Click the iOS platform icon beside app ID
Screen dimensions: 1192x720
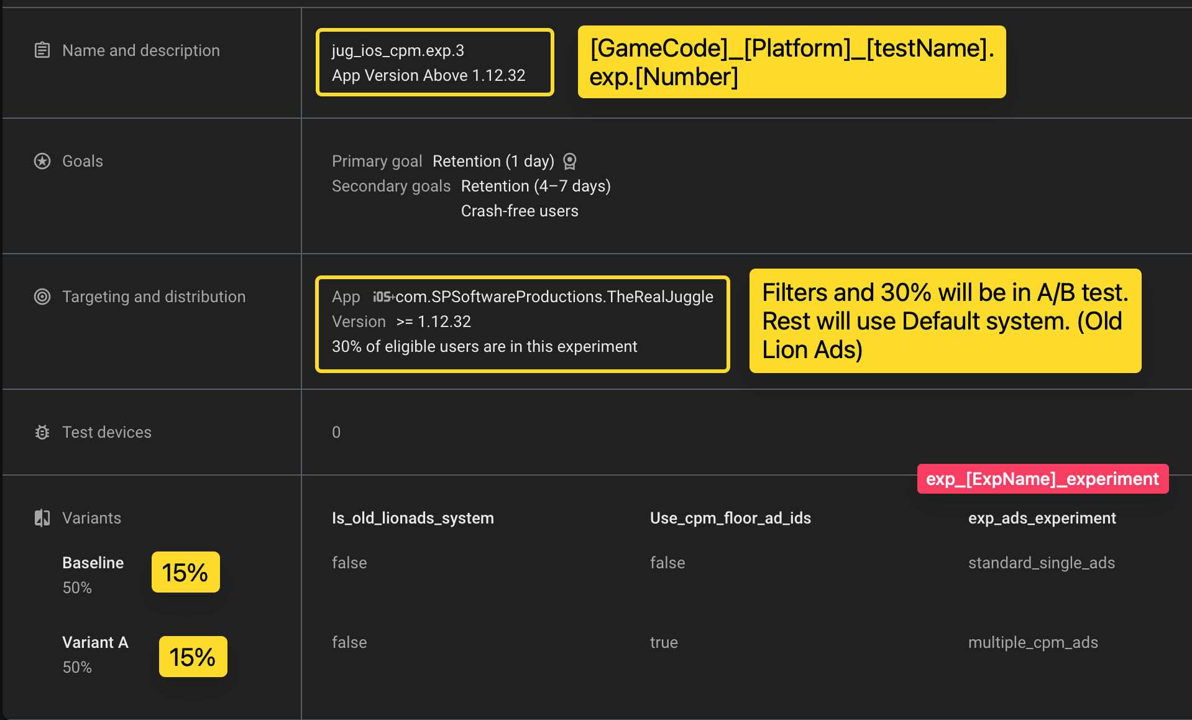[382, 297]
